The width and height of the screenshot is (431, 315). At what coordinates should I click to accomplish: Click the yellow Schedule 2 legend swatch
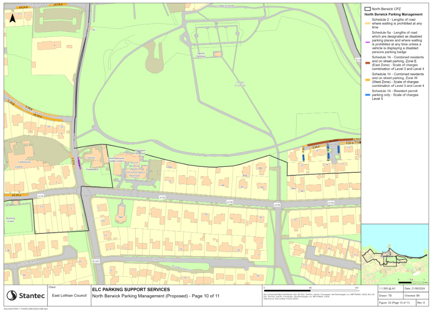coord(368,24)
